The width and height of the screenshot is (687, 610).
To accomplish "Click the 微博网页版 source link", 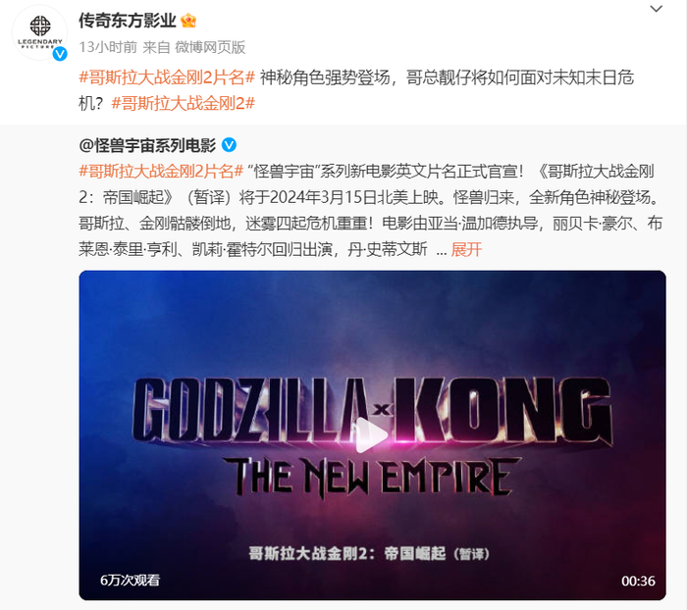I will (x=210, y=47).
